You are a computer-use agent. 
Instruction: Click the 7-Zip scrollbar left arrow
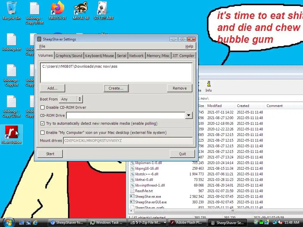131,211
